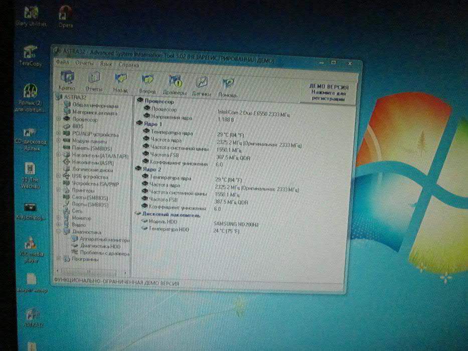
Task: Collapse the Диагностика tree node
Action: pos(59,231)
